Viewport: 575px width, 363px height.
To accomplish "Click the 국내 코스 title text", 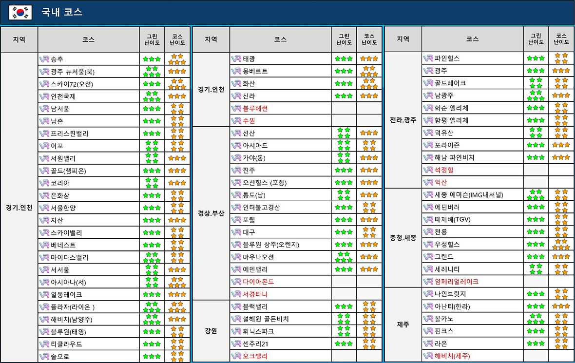I will [62, 12].
